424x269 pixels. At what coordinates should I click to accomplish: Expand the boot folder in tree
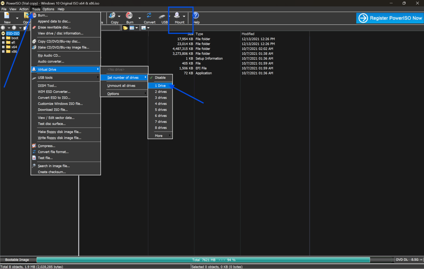point(3,38)
